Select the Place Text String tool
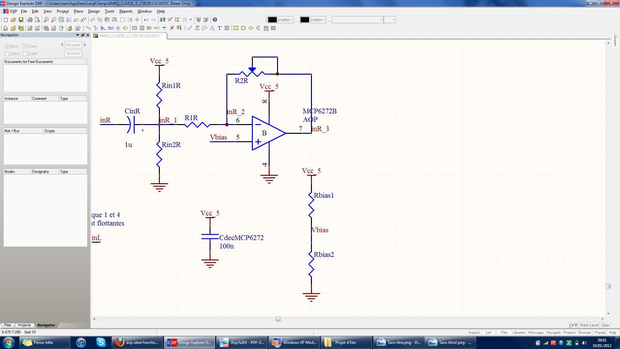 pyautogui.click(x=219, y=28)
